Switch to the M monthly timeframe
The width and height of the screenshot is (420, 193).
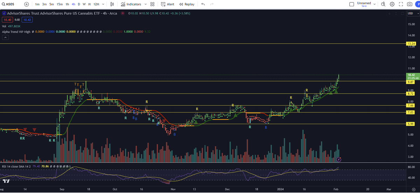tap(90, 4)
